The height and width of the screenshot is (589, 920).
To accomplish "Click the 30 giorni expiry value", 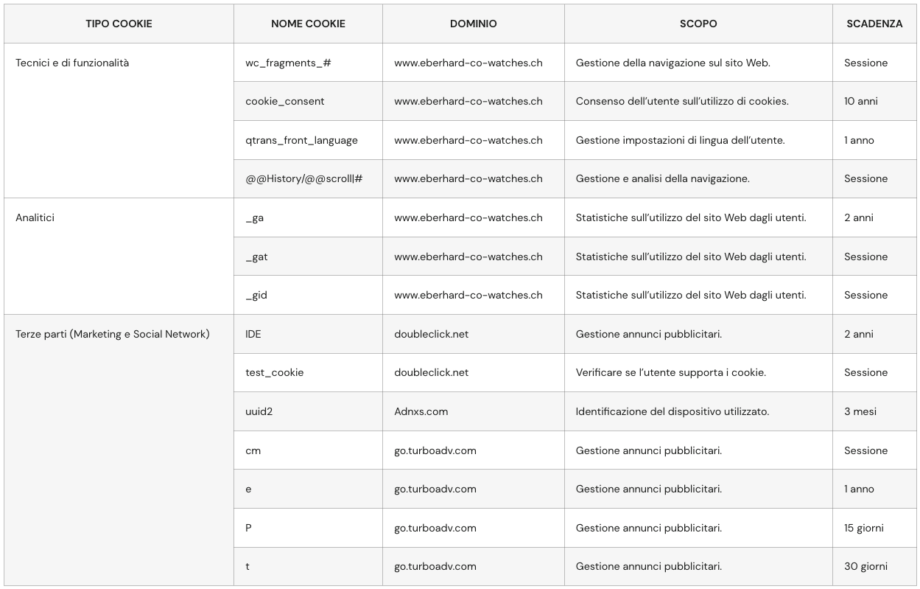I will click(865, 566).
